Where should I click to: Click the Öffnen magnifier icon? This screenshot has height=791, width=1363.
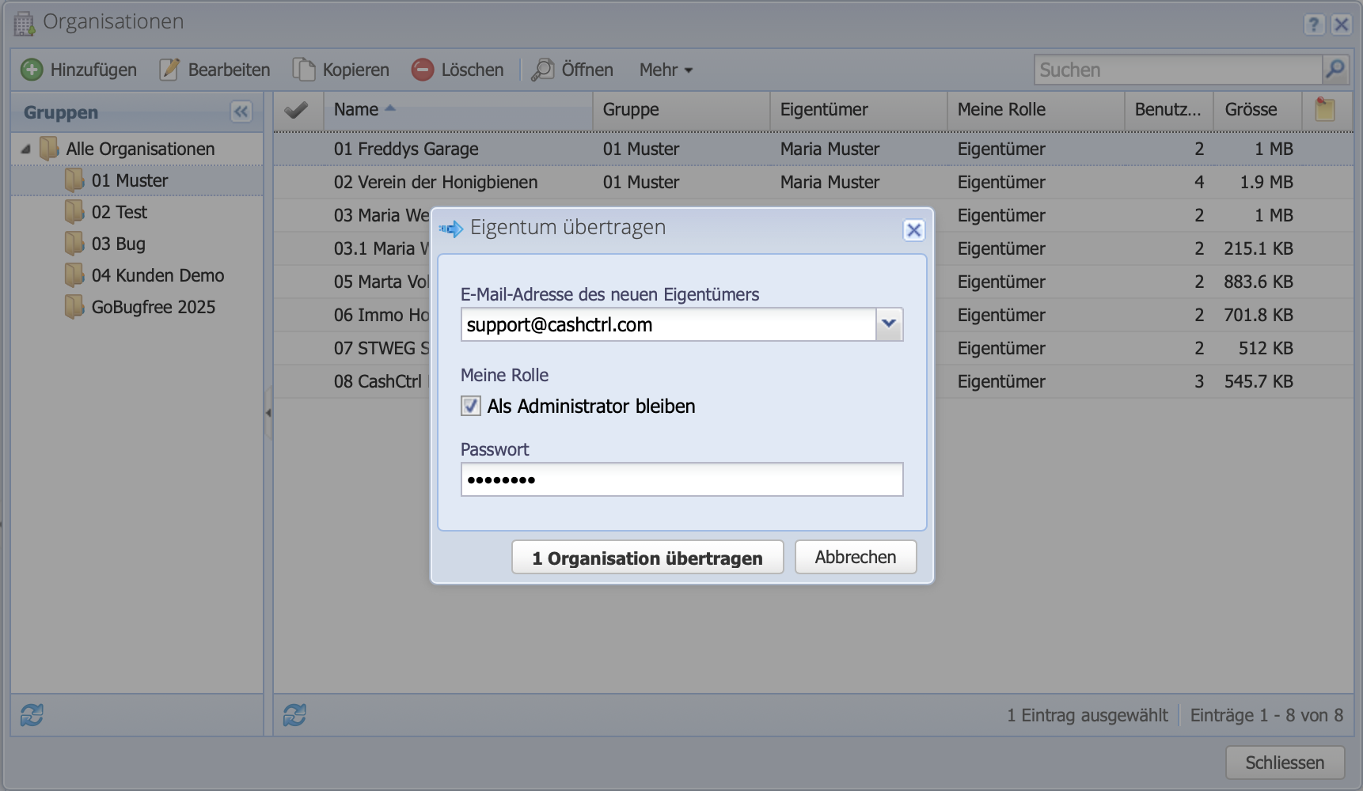(x=543, y=70)
